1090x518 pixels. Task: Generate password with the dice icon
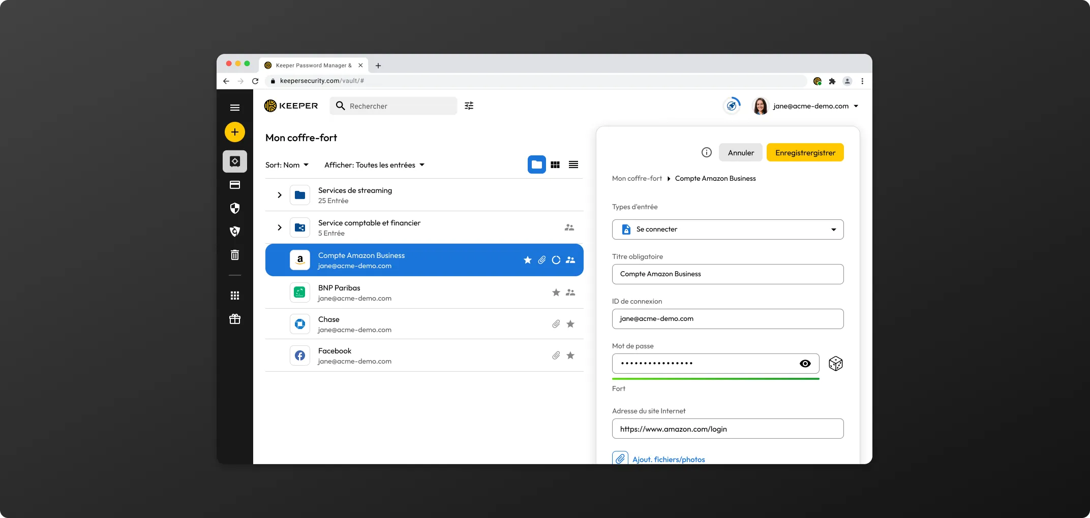point(835,364)
